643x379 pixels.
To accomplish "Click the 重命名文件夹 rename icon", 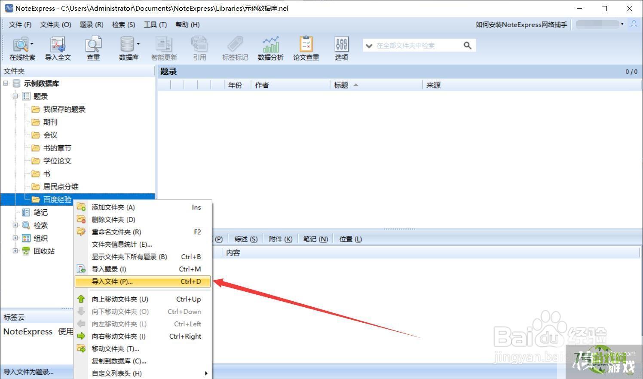I will (x=81, y=232).
